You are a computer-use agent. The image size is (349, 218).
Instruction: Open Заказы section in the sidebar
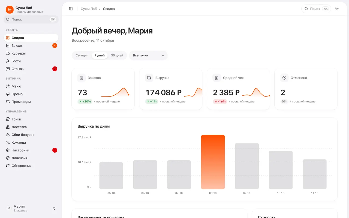pos(31,46)
